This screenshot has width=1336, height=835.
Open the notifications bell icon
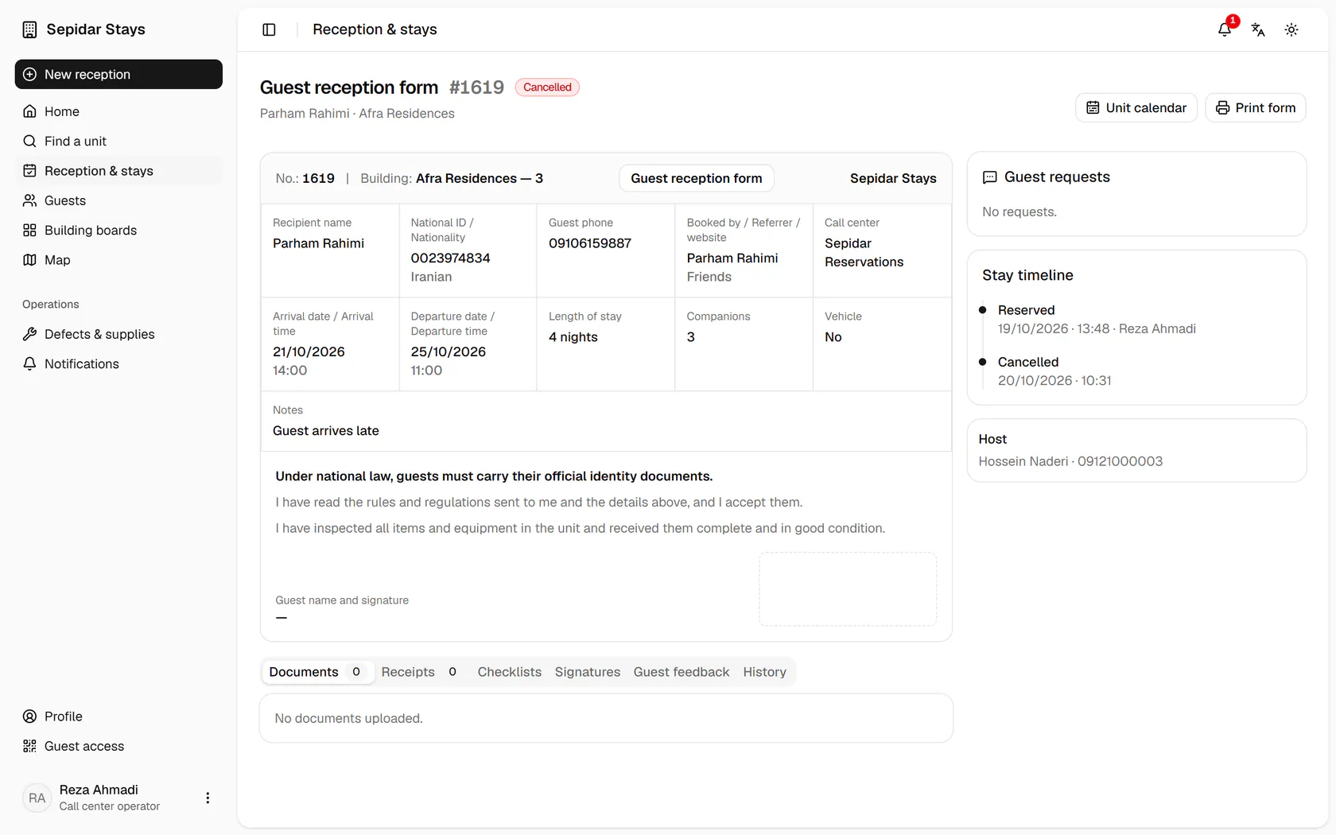[x=1225, y=29]
